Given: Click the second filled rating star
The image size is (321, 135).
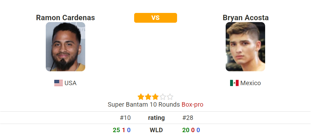Looking at the screenshot, I should point(148,97).
